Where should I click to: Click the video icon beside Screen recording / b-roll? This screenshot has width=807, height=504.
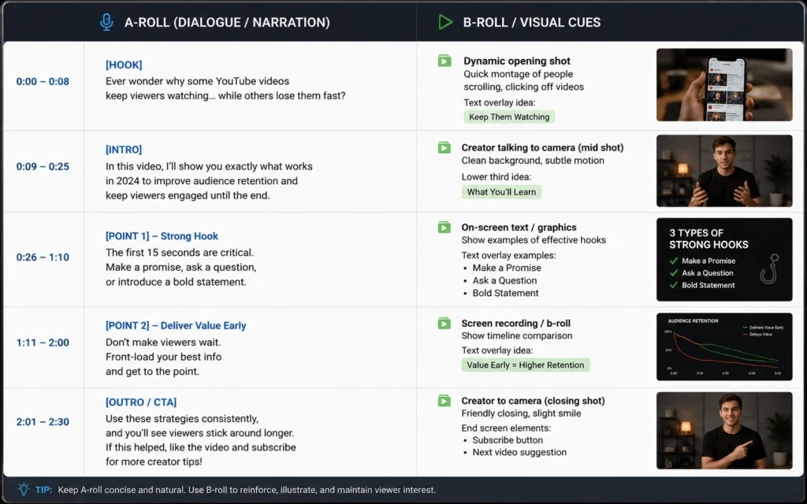pyautogui.click(x=444, y=324)
